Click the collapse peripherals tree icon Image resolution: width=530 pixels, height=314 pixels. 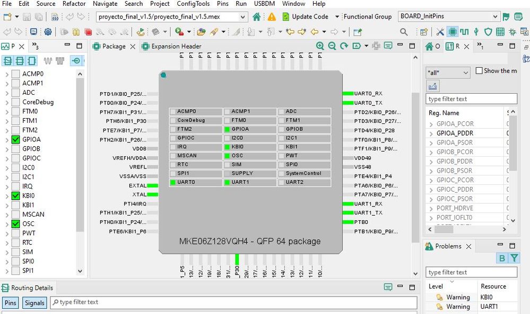(x=8, y=61)
